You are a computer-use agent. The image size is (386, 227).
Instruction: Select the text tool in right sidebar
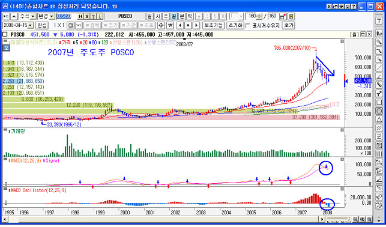pos(379,21)
